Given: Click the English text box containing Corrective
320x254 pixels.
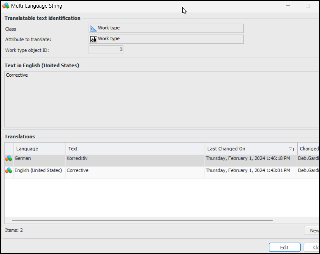Looking at the screenshot, I should click(x=162, y=99).
